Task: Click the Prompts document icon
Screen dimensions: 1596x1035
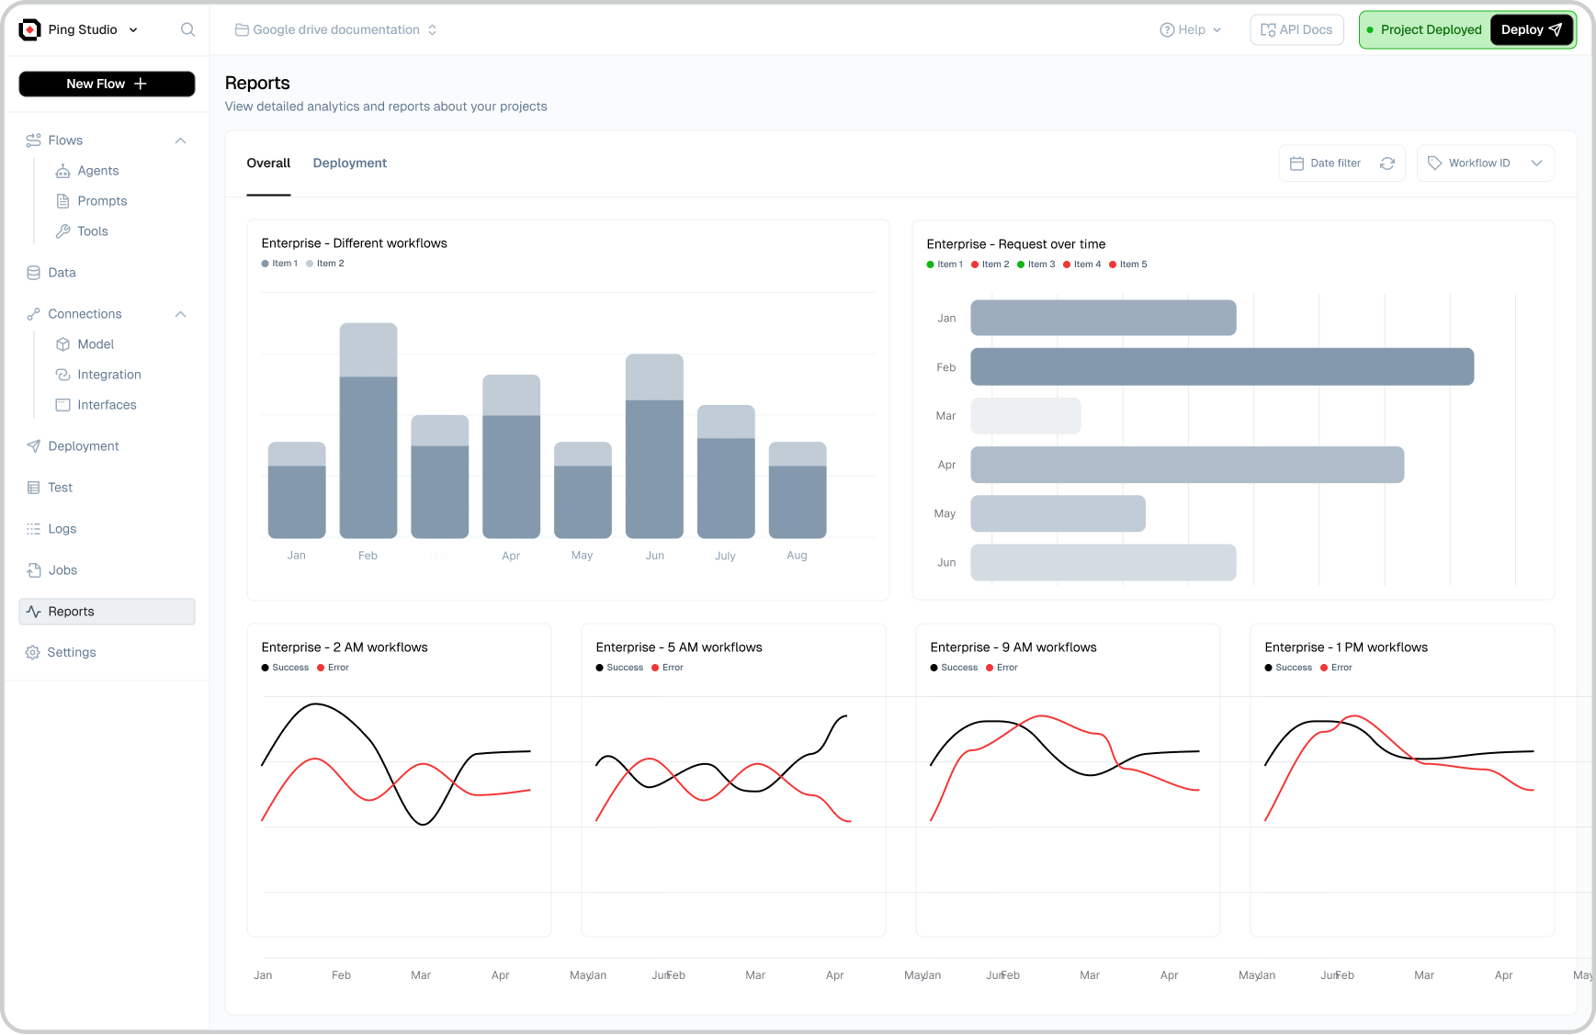Action: click(62, 201)
